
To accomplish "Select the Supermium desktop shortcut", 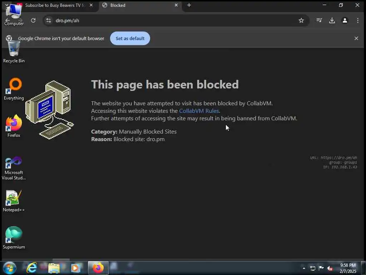I will click(14, 238).
